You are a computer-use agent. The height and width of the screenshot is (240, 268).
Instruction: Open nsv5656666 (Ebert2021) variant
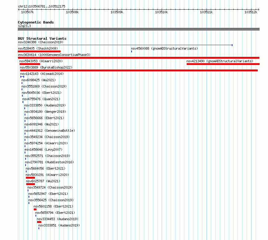point(45,118)
